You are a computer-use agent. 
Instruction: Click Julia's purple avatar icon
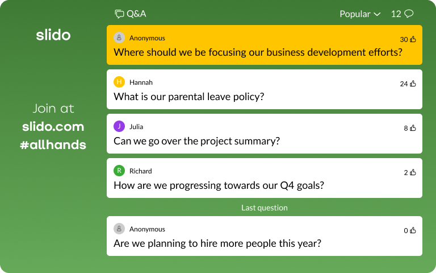pos(119,126)
